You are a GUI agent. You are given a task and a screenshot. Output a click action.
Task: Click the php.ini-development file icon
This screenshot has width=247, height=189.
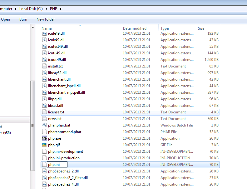[44, 152]
